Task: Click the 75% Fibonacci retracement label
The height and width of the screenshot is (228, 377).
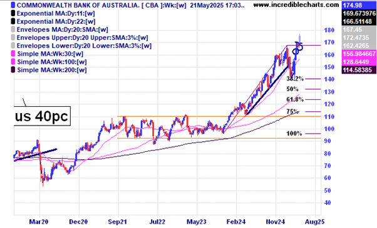Action: (x=292, y=111)
